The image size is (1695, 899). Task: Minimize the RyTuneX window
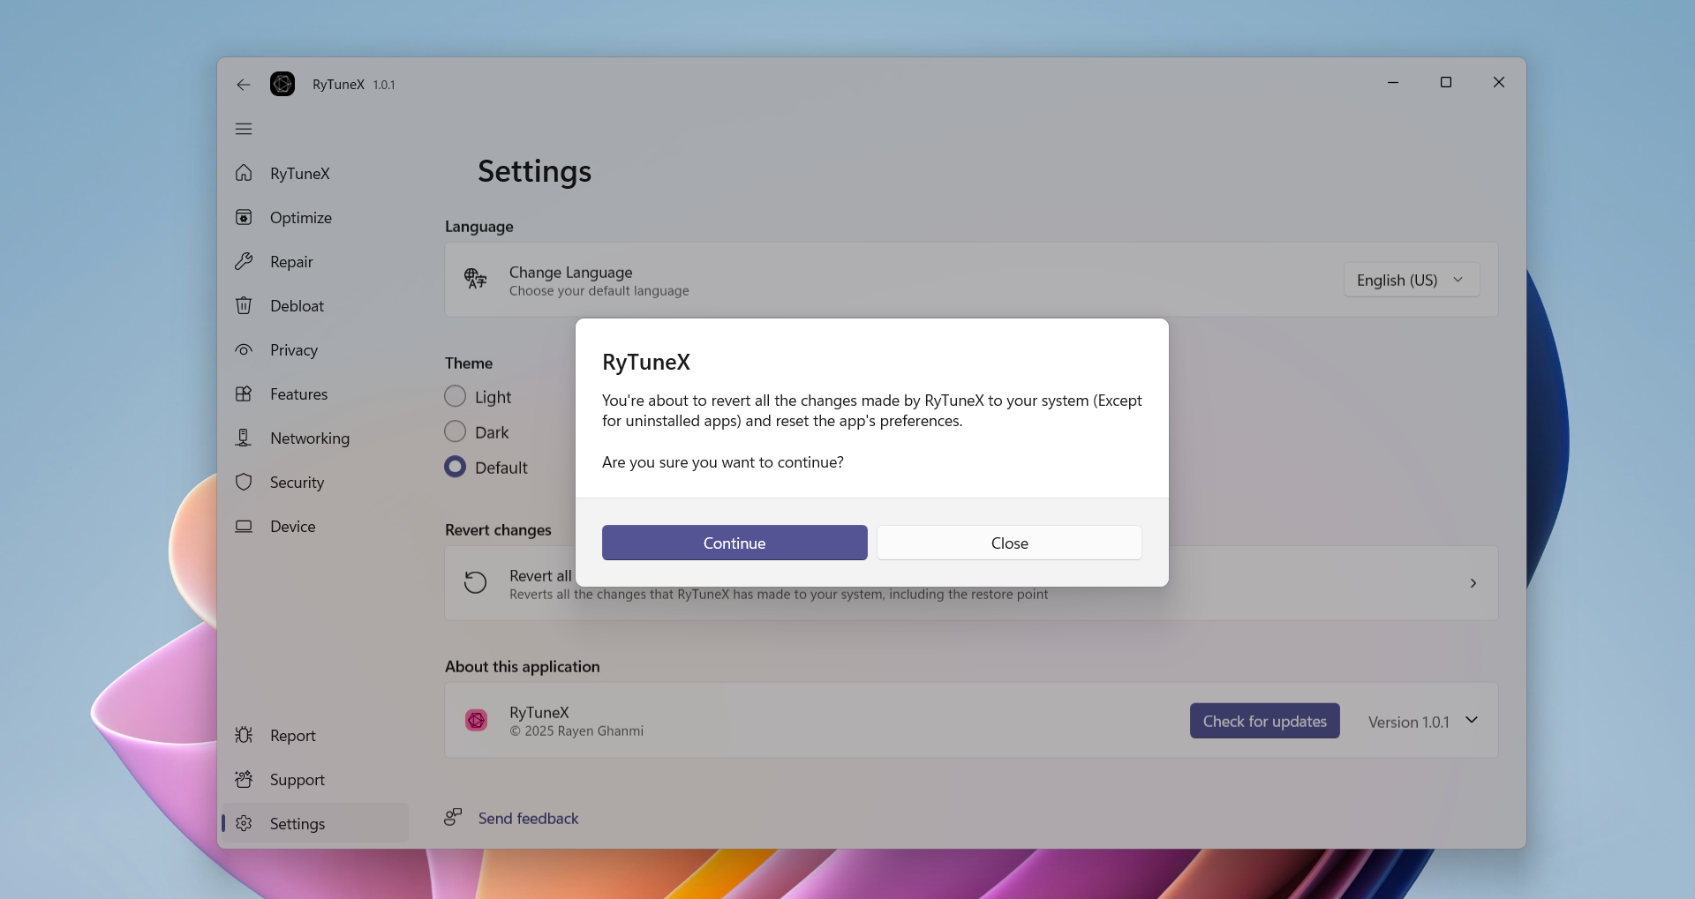1393,82
